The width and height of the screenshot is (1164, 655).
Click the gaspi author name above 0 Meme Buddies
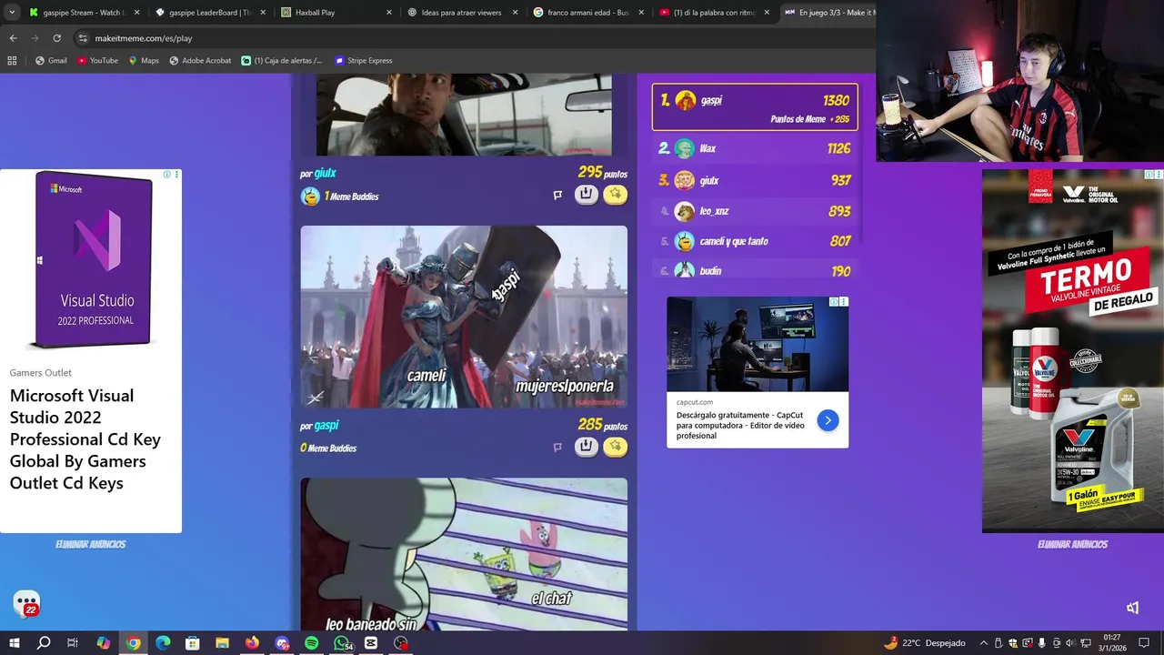pyautogui.click(x=326, y=425)
